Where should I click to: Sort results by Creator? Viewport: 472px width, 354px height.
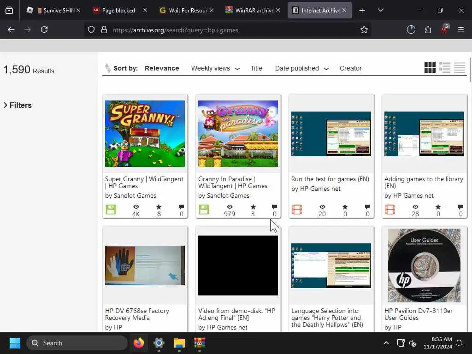(x=351, y=68)
